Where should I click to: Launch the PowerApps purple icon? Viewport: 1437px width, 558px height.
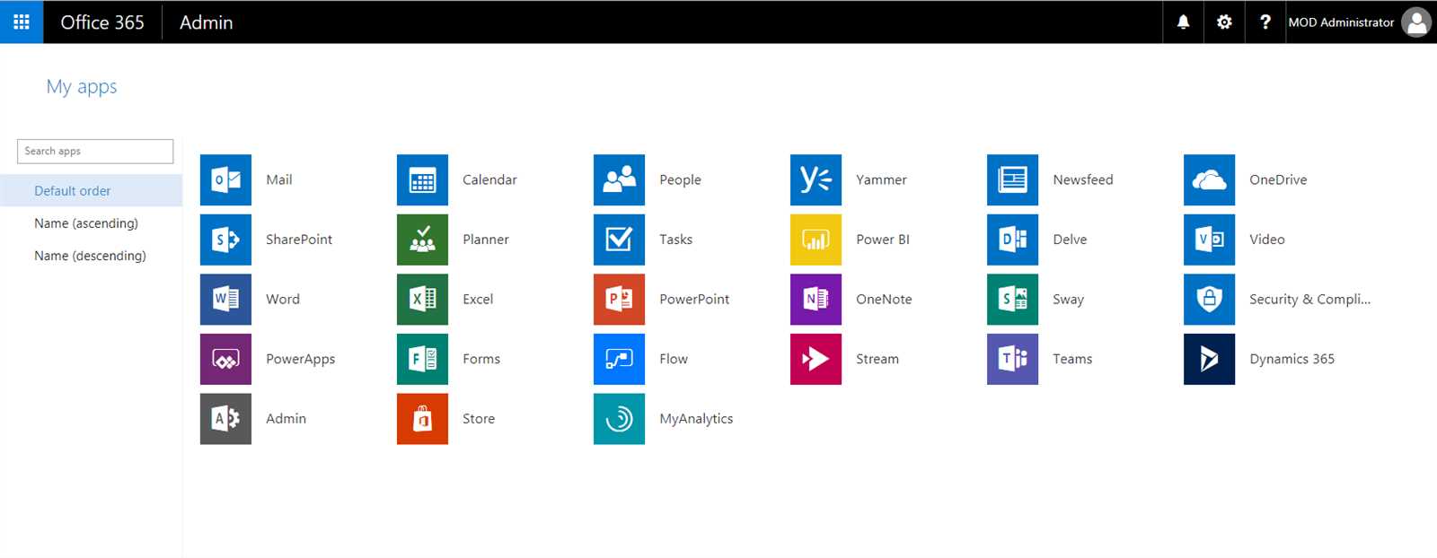[x=225, y=359]
